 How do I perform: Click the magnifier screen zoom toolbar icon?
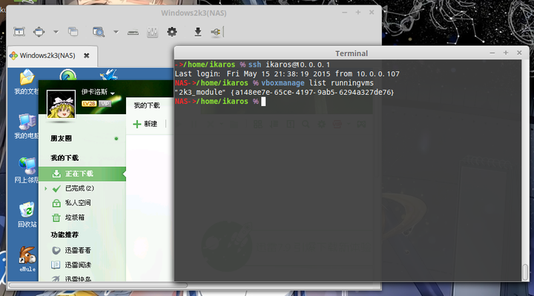point(99,32)
